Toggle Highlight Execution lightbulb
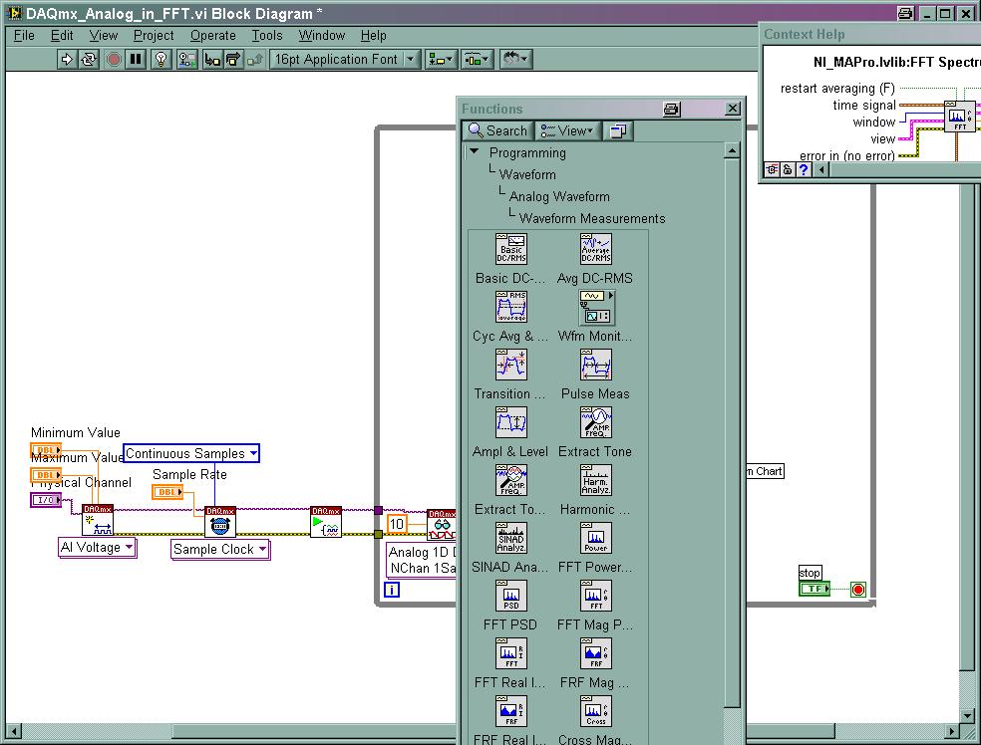The height and width of the screenshot is (745, 981). pos(162,60)
